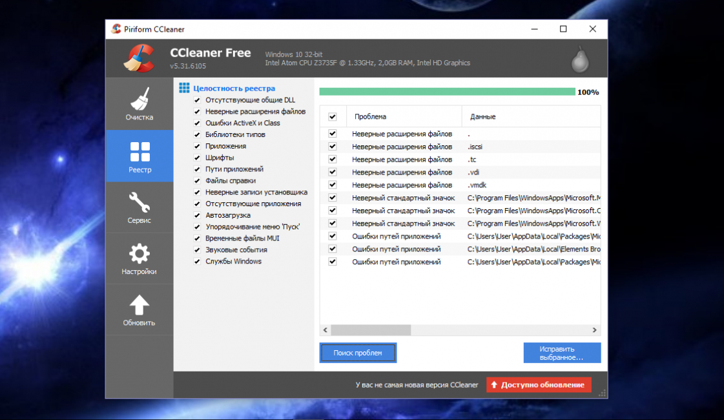Screen dimensions: 724x420
Task: Uncheck Отсутствующие общие DLL option
Action: (197, 100)
